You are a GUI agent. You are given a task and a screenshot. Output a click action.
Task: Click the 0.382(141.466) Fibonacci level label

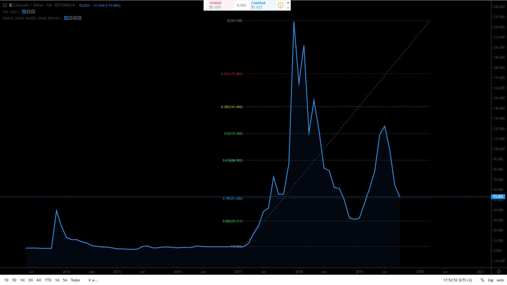(231, 107)
